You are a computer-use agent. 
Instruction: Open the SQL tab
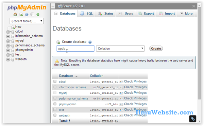(x=86, y=14)
